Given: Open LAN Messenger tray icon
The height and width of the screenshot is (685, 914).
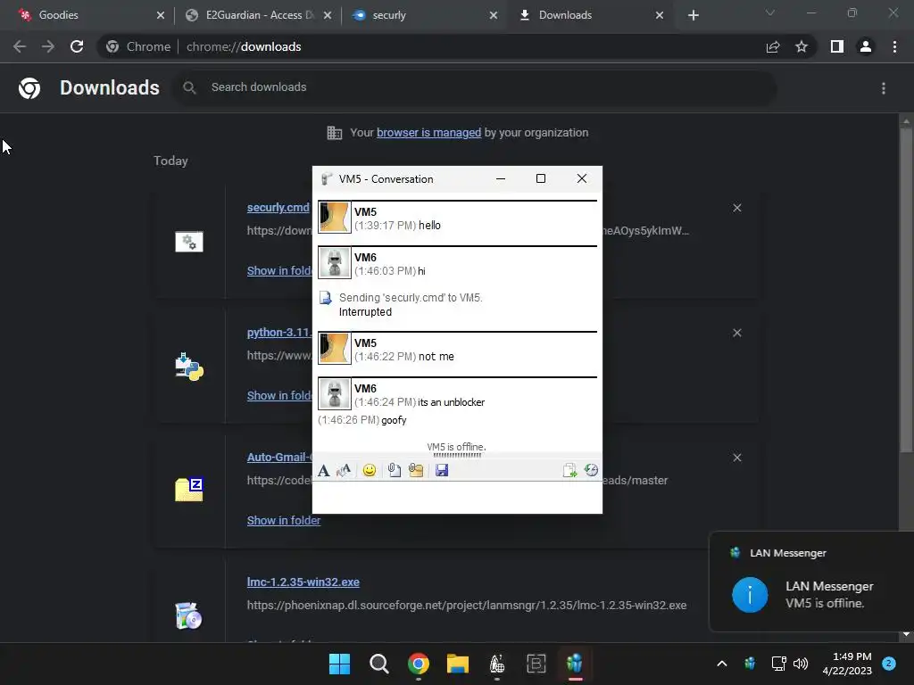Looking at the screenshot, I should [x=750, y=664].
